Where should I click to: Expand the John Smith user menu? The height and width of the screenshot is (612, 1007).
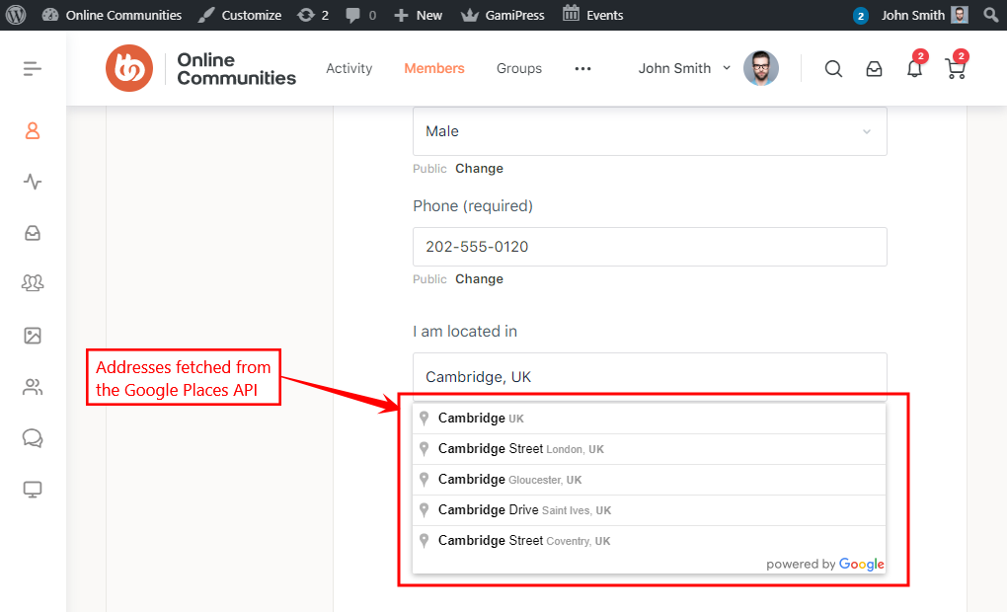point(684,69)
